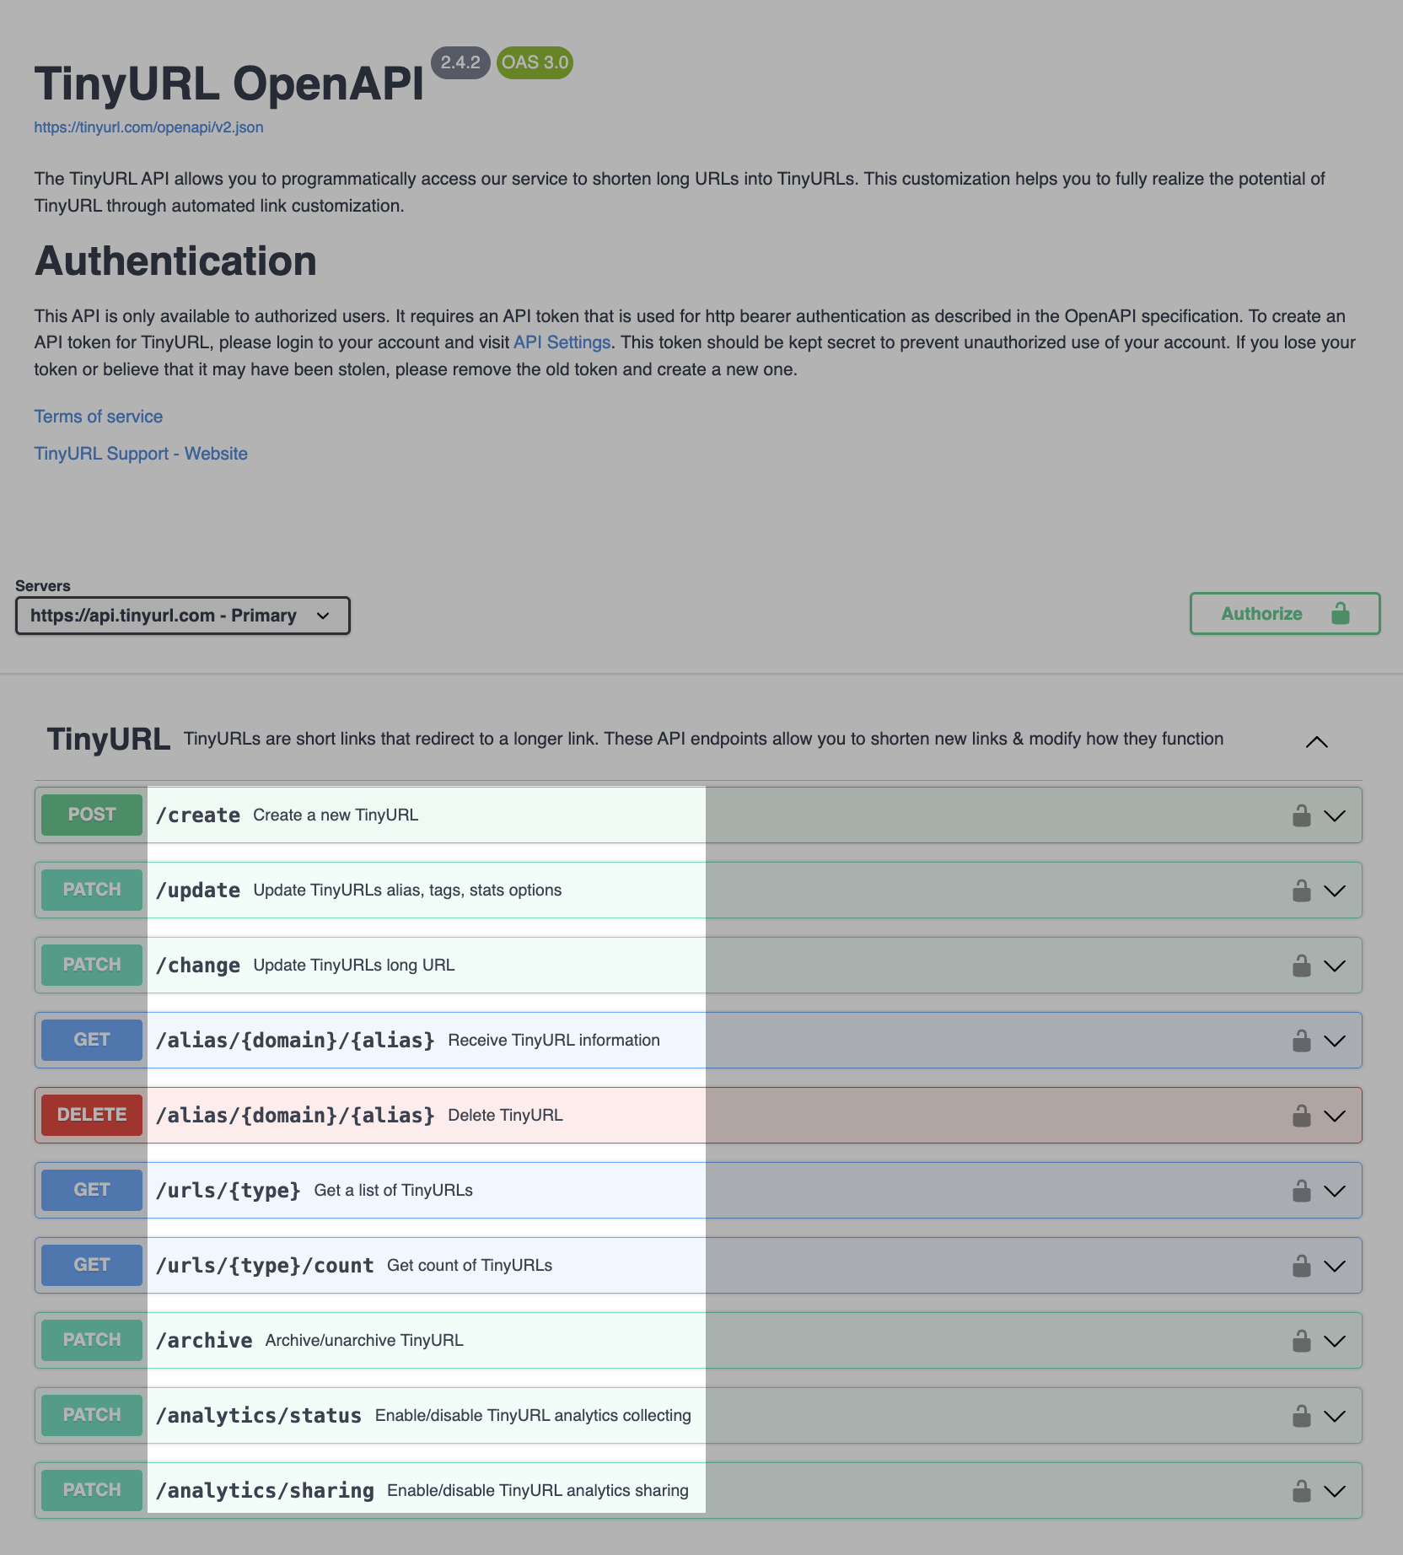Collapse the TinyURL section with the up chevron
The height and width of the screenshot is (1555, 1403).
coord(1316,741)
